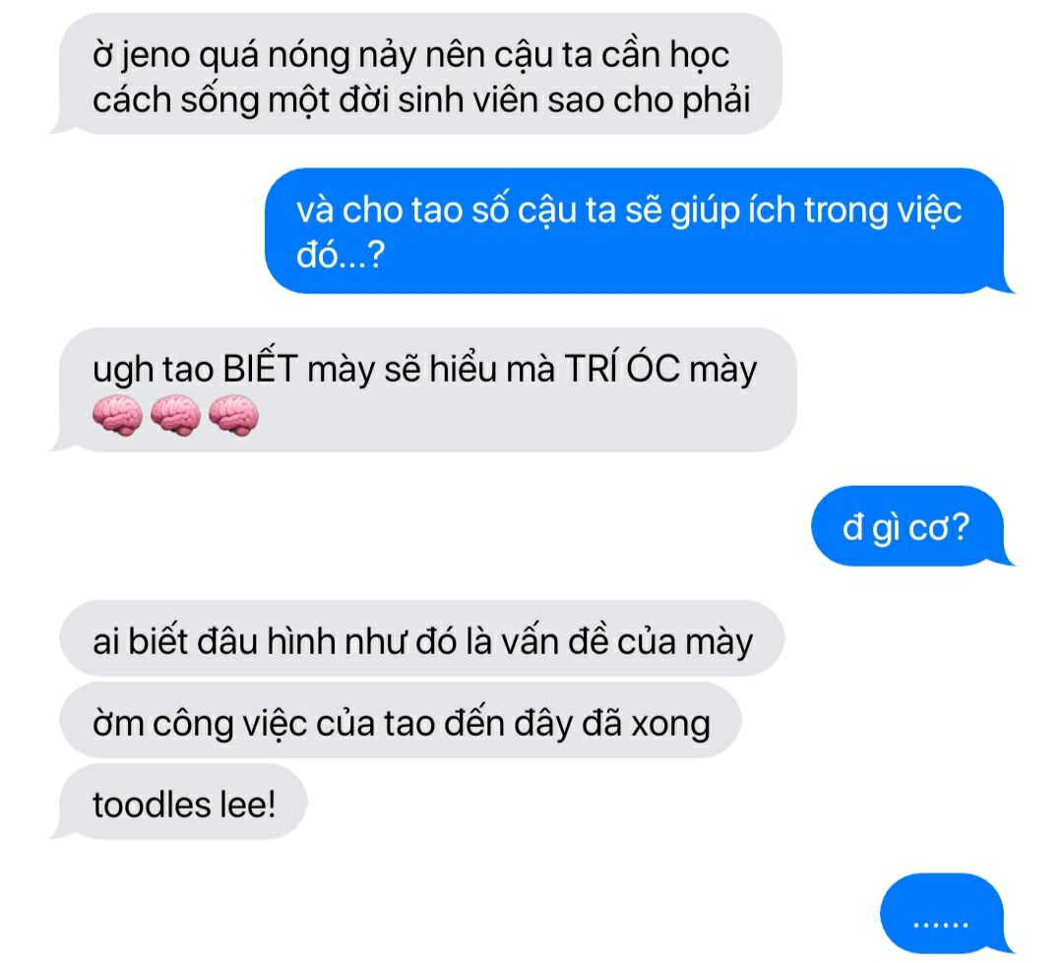Click the word 'BIẾT' in the gray bubble
This screenshot has width=1063, height=963.
coord(260,369)
